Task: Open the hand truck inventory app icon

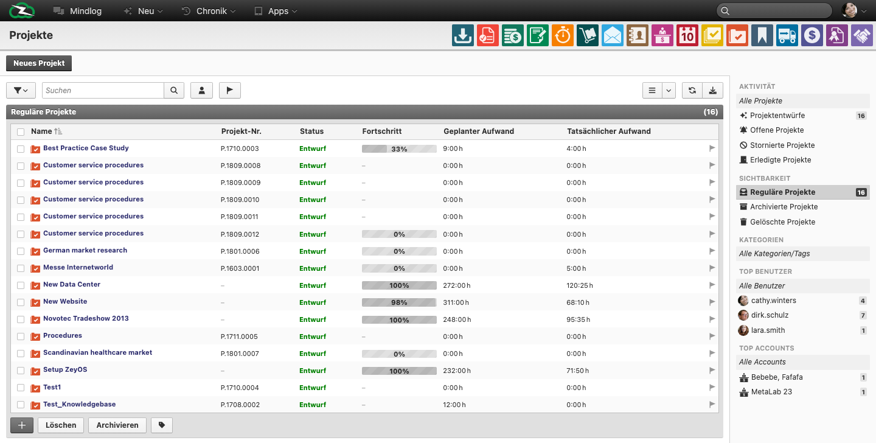Action: coord(588,35)
